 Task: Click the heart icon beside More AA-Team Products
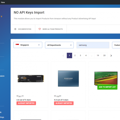(40, 29)
